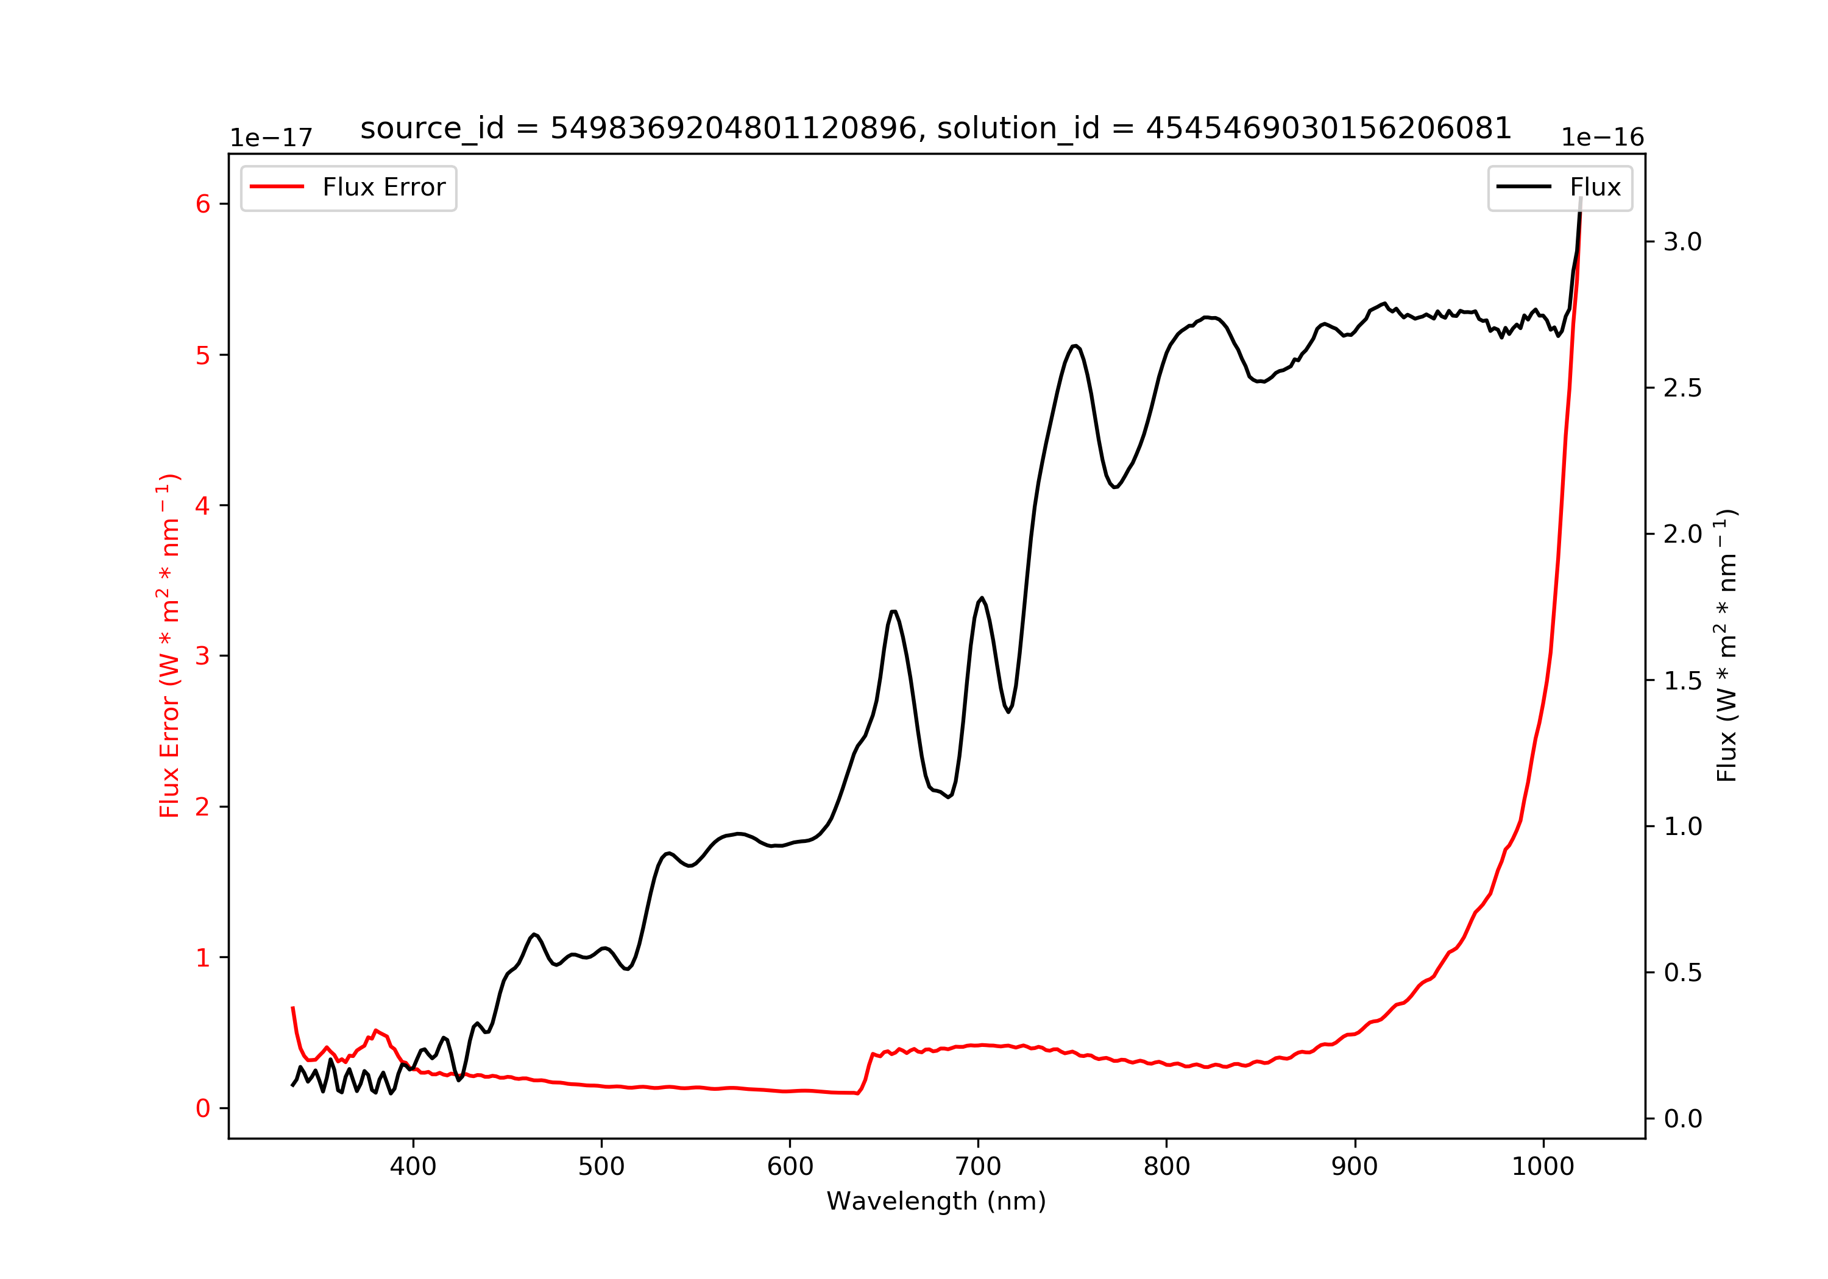Click the 1000 tick on the wavelength axis
Viewport: 1828px width, 1279px height.
tap(1543, 1166)
